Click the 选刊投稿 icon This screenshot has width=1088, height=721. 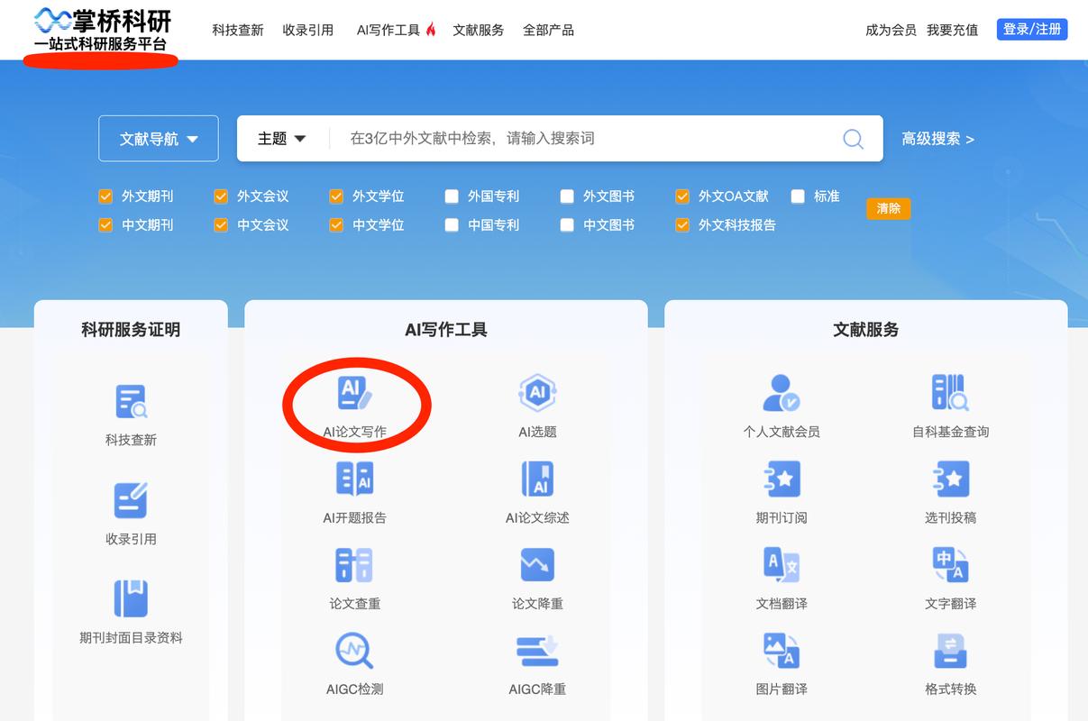[x=950, y=479]
